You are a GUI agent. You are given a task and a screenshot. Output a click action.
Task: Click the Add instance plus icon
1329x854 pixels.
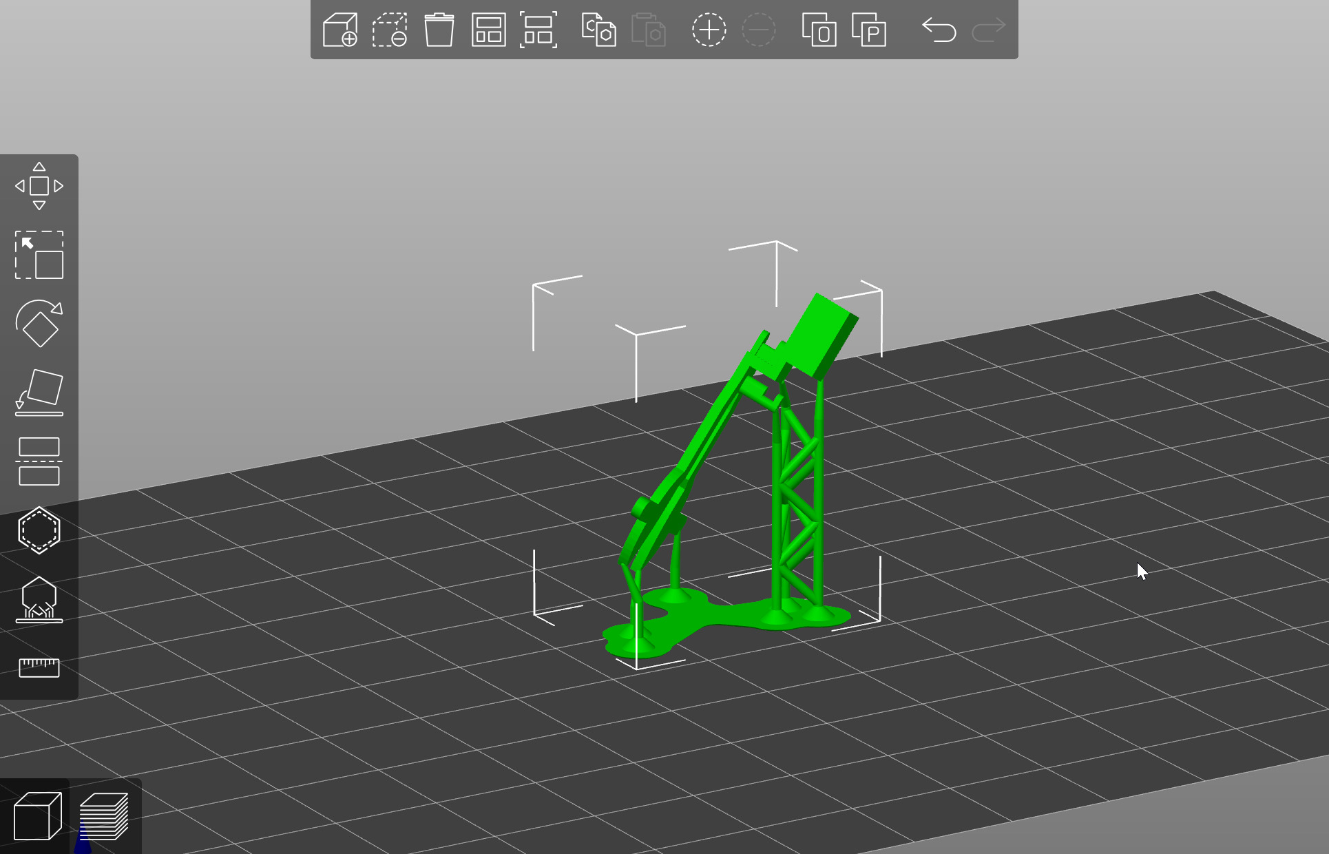[709, 30]
